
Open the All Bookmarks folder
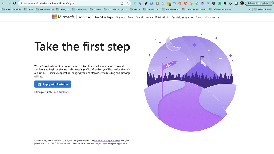click(x=263, y=9)
